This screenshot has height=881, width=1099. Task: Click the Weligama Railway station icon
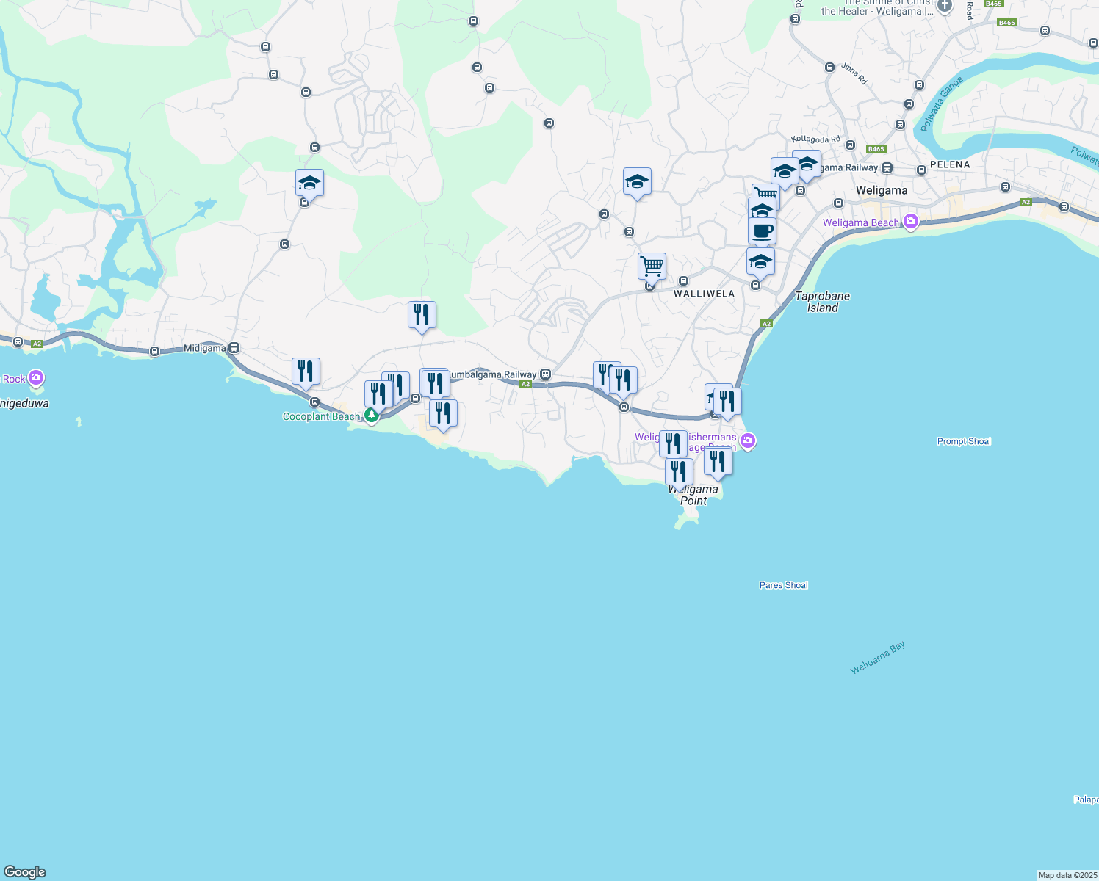coord(887,167)
